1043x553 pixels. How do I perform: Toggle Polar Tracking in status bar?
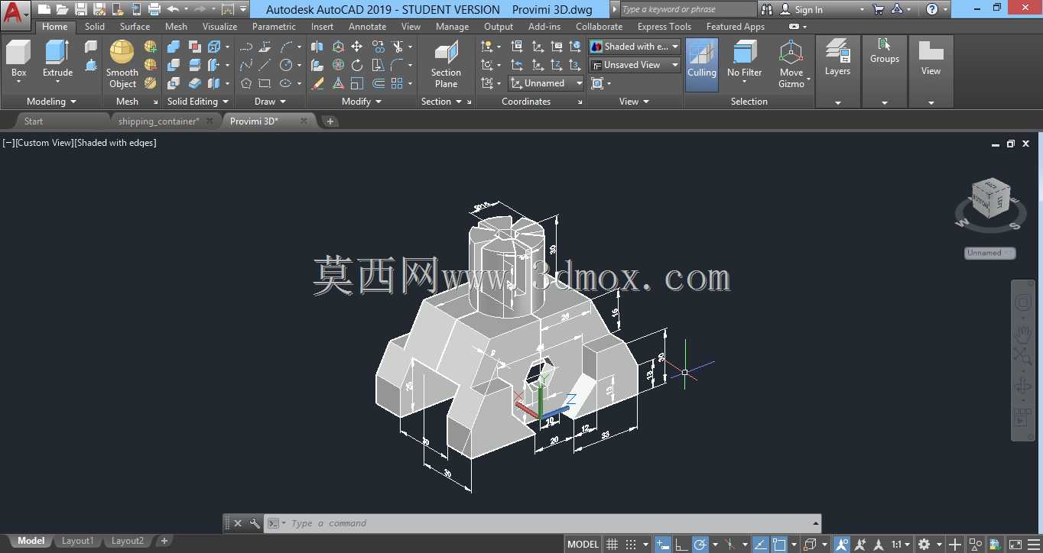(x=700, y=544)
